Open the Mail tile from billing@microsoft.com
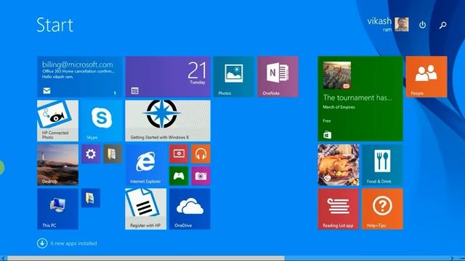 click(79, 77)
